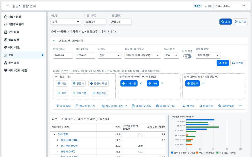Open 차원 필터 tool
Image resolution: width=252 pixels, height=157 pixels.
(64, 106)
